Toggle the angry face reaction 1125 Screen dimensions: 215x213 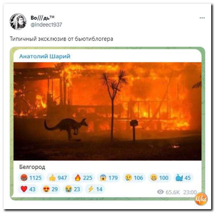click(31, 178)
